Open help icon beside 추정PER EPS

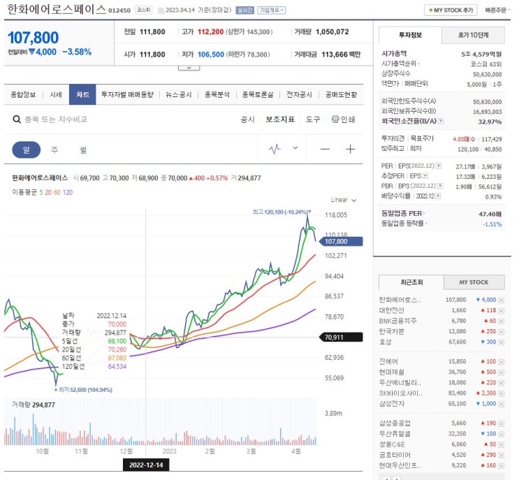(x=425, y=176)
